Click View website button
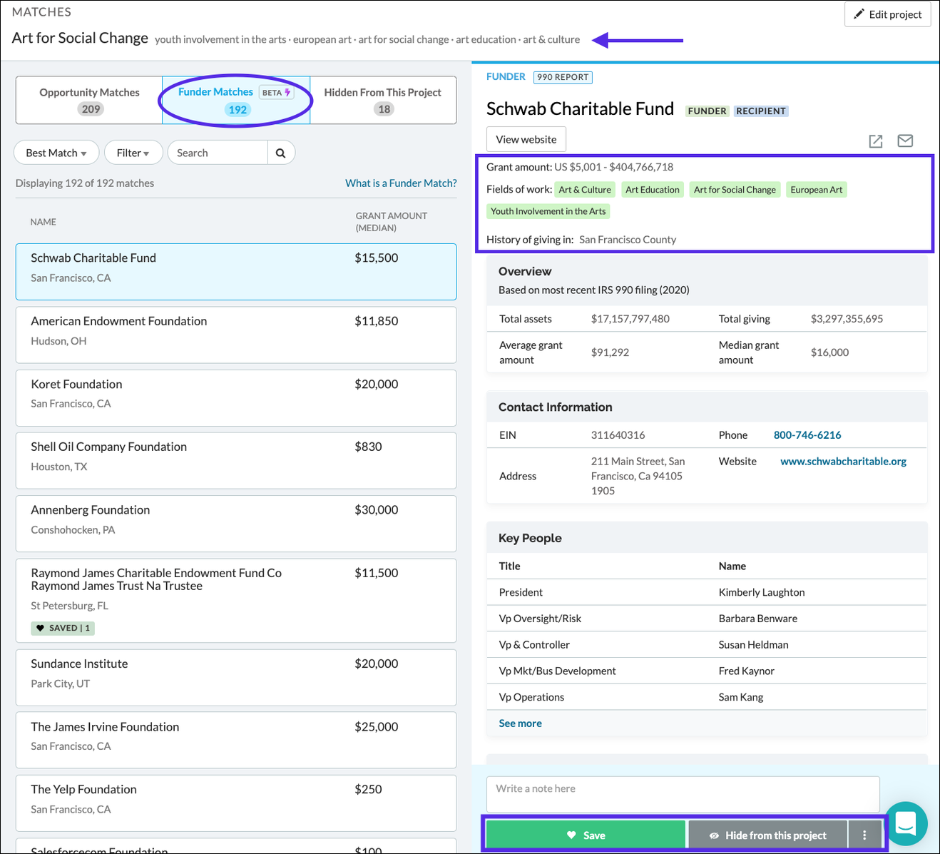Image resolution: width=940 pixels, height=854 pixels. pos(526,139)
